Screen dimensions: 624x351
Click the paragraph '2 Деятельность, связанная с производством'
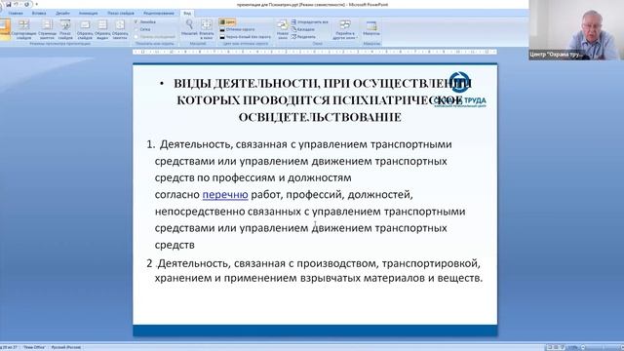pos(314,271)
